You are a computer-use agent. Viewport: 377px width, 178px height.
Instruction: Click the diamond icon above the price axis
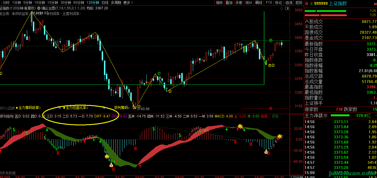click(282, 8)
